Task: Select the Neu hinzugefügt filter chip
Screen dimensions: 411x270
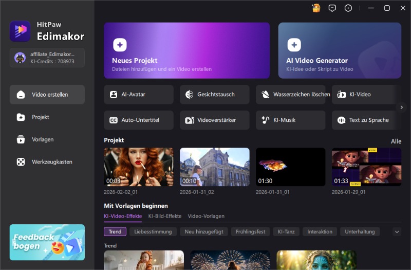Action: (x=204, y=232)
